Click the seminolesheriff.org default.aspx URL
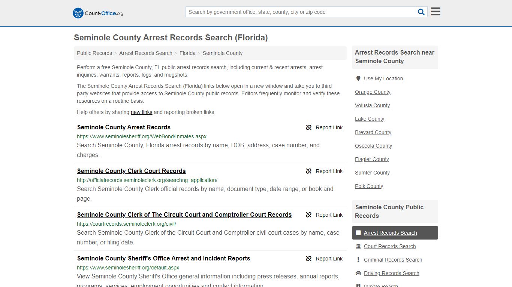The image size is (512, 287). (128, 268)
